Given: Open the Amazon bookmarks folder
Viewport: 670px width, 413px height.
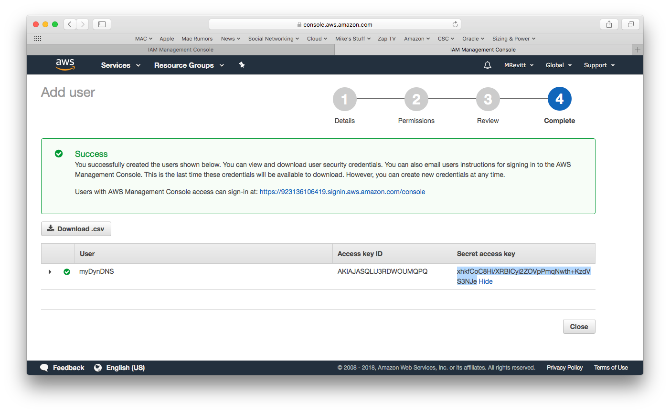Looking at the screenshot, I should tap(417, 39).
